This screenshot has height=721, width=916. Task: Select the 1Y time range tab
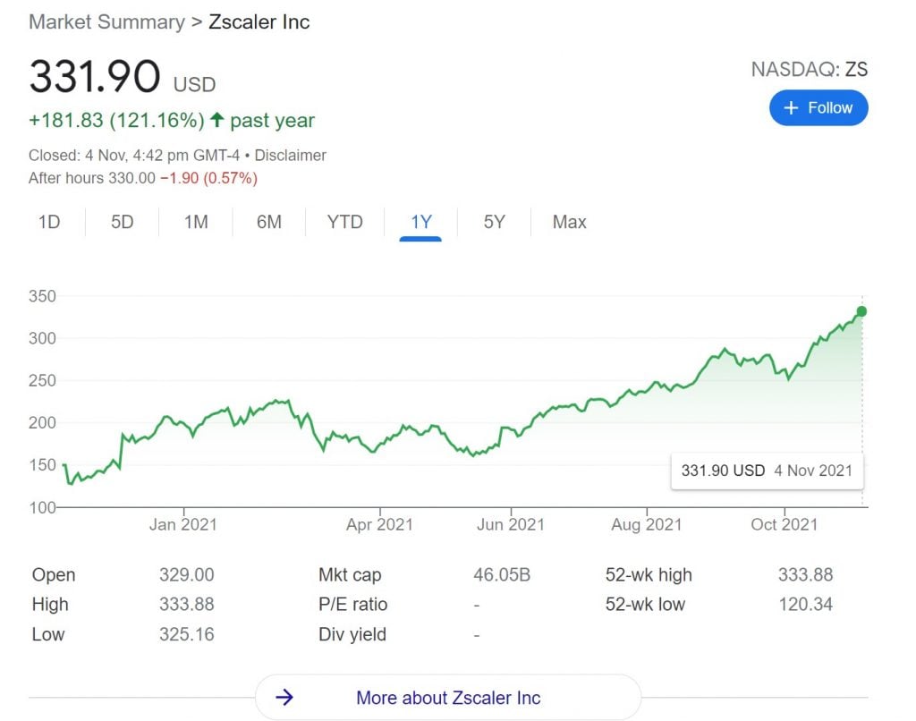coord(420,222)
